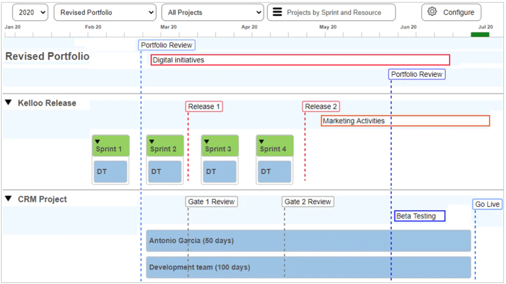Collapse the Sprint 2 card triangle
Screen dimensions: 506x284
pyautogui.click(x=152, y=141)
